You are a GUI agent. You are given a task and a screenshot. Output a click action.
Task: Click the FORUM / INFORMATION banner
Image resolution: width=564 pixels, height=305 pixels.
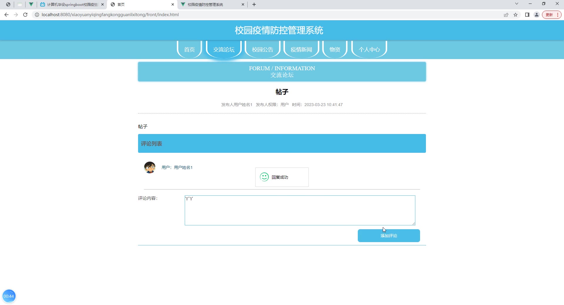(282, 72)
